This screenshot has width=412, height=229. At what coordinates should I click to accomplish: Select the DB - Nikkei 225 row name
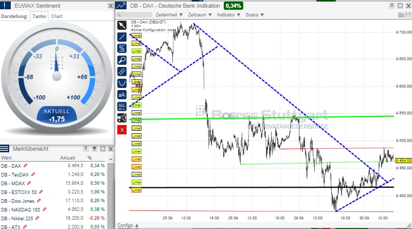[x=17, y=218]
